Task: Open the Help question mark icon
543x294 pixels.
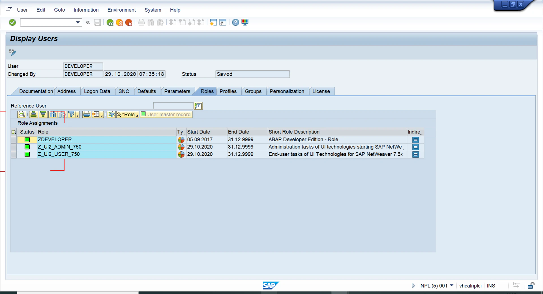Action: (235, 22)
